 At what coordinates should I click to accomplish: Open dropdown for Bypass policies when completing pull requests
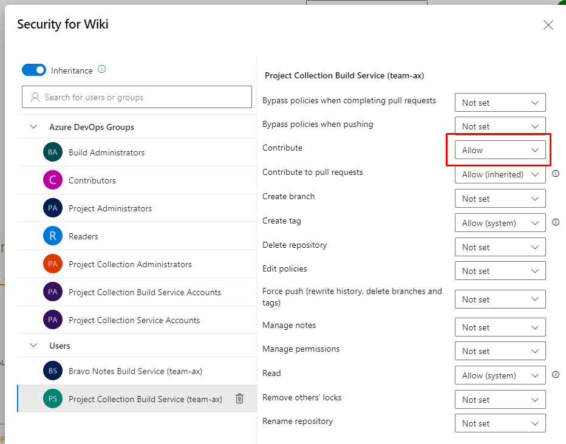[500, 103]
